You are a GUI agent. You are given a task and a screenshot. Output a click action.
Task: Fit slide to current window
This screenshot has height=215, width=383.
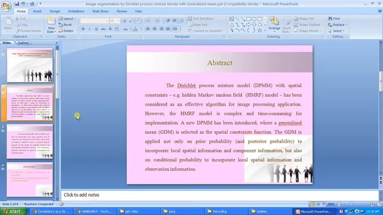pos(379,204)
